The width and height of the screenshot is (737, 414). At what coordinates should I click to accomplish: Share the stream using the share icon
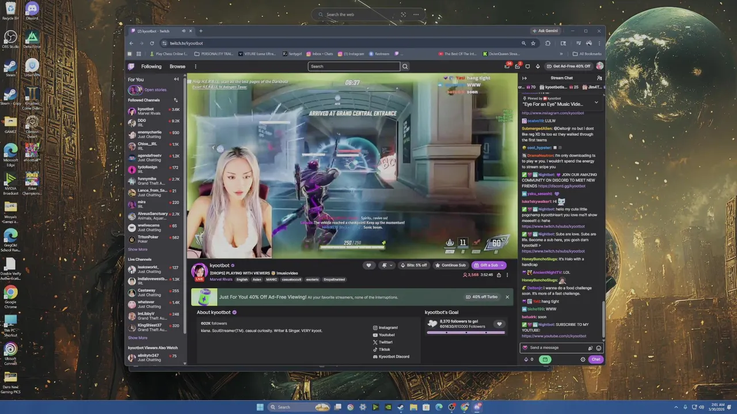tap(499, 275)
